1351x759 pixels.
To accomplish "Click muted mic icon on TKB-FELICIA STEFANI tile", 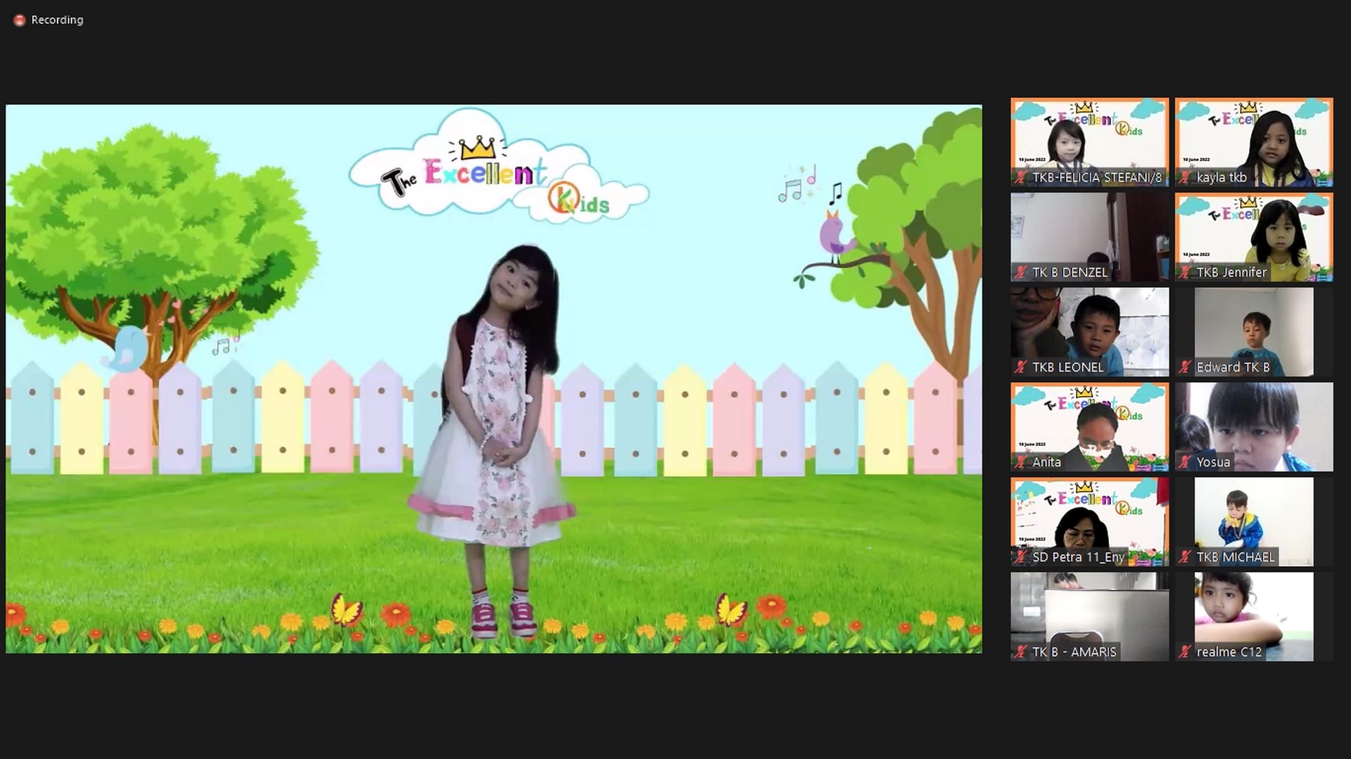I will point(1021,177).
